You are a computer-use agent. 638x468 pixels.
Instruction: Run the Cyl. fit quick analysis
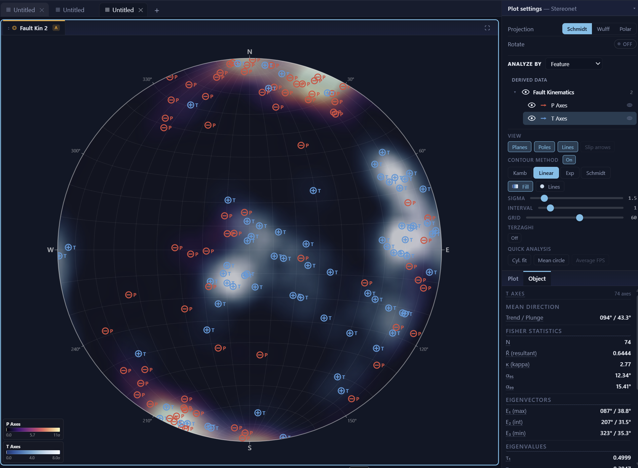[x=519, y=260]
